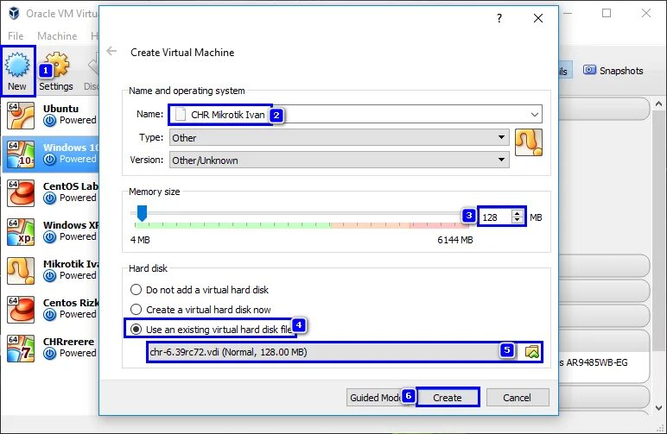The width and height of the screenshot is (667, 434).
Task: Maximize the VirtualBox main window
Action: pyautogui.click(x=607, y=13)
